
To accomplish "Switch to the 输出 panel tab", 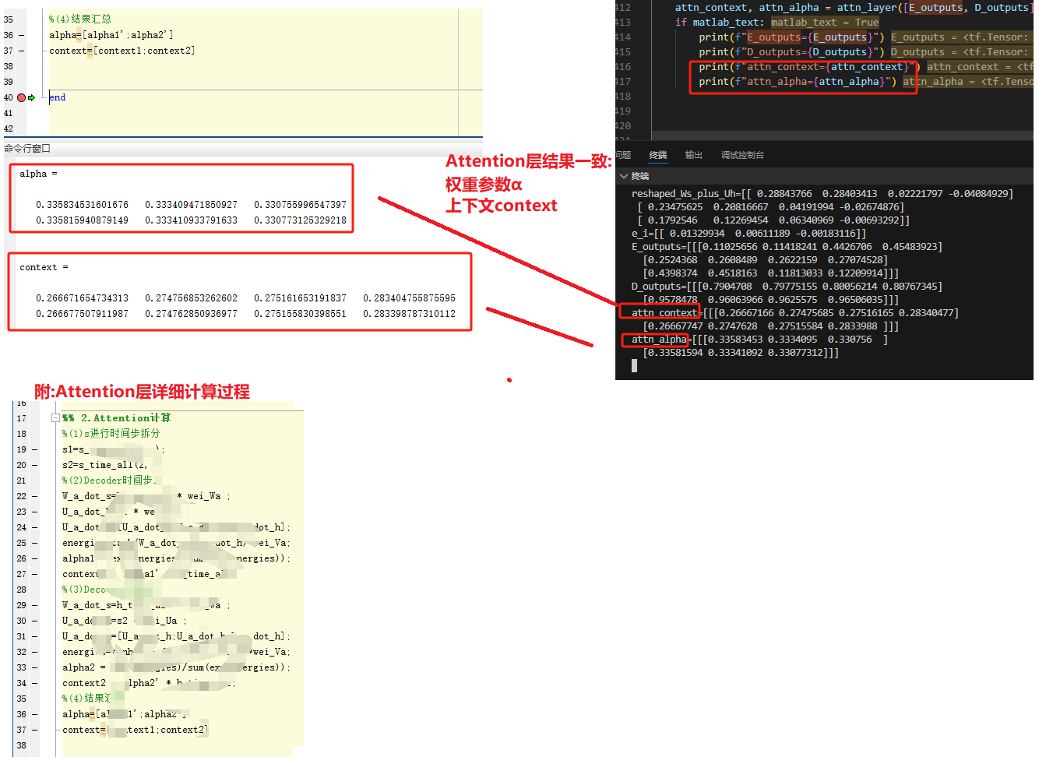I will click(x=693, y=154).
